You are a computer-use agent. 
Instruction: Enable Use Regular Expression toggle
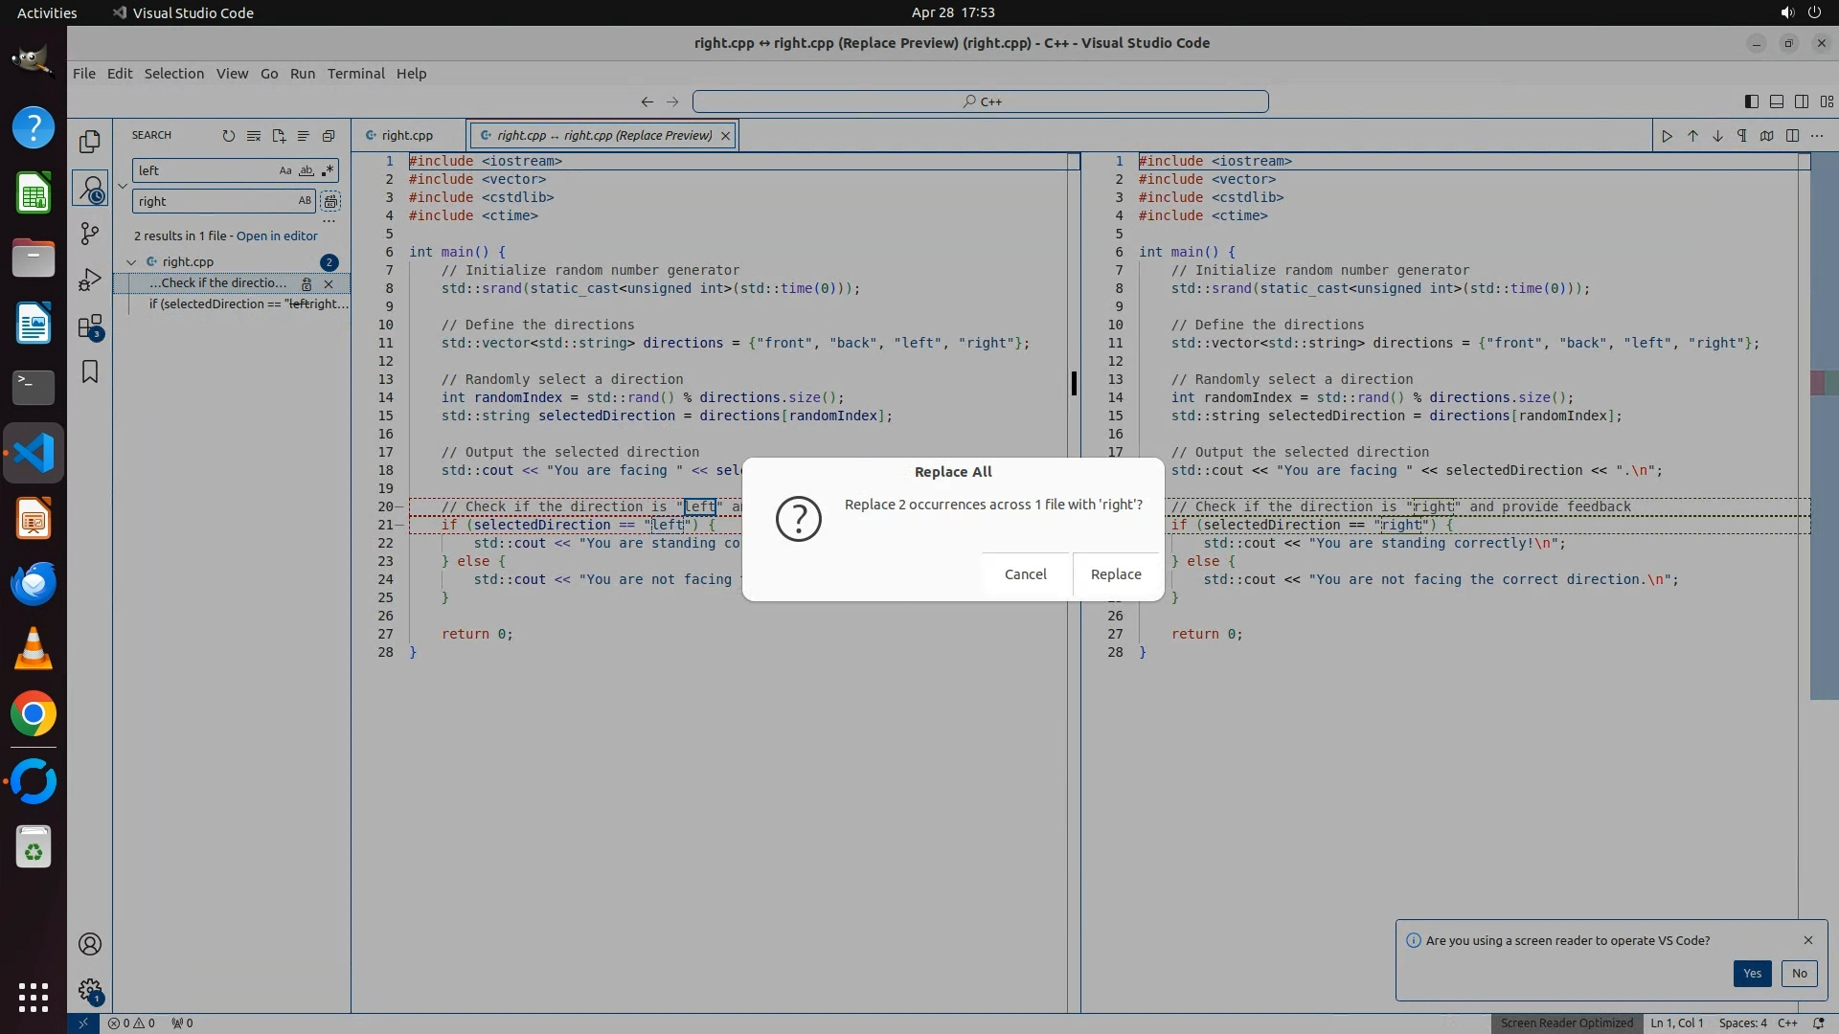click(x=328, y=170)
